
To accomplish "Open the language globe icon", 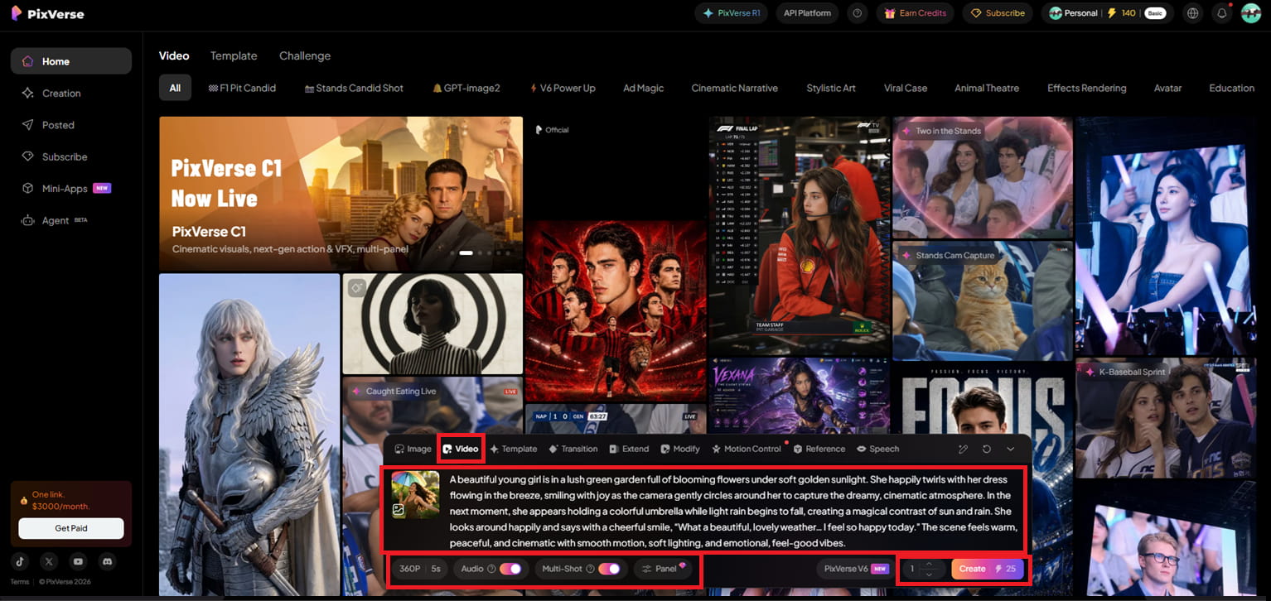I will pos(1192,13).
